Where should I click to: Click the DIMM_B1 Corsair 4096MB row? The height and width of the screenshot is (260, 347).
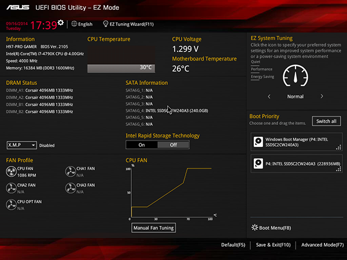(39, 105)
